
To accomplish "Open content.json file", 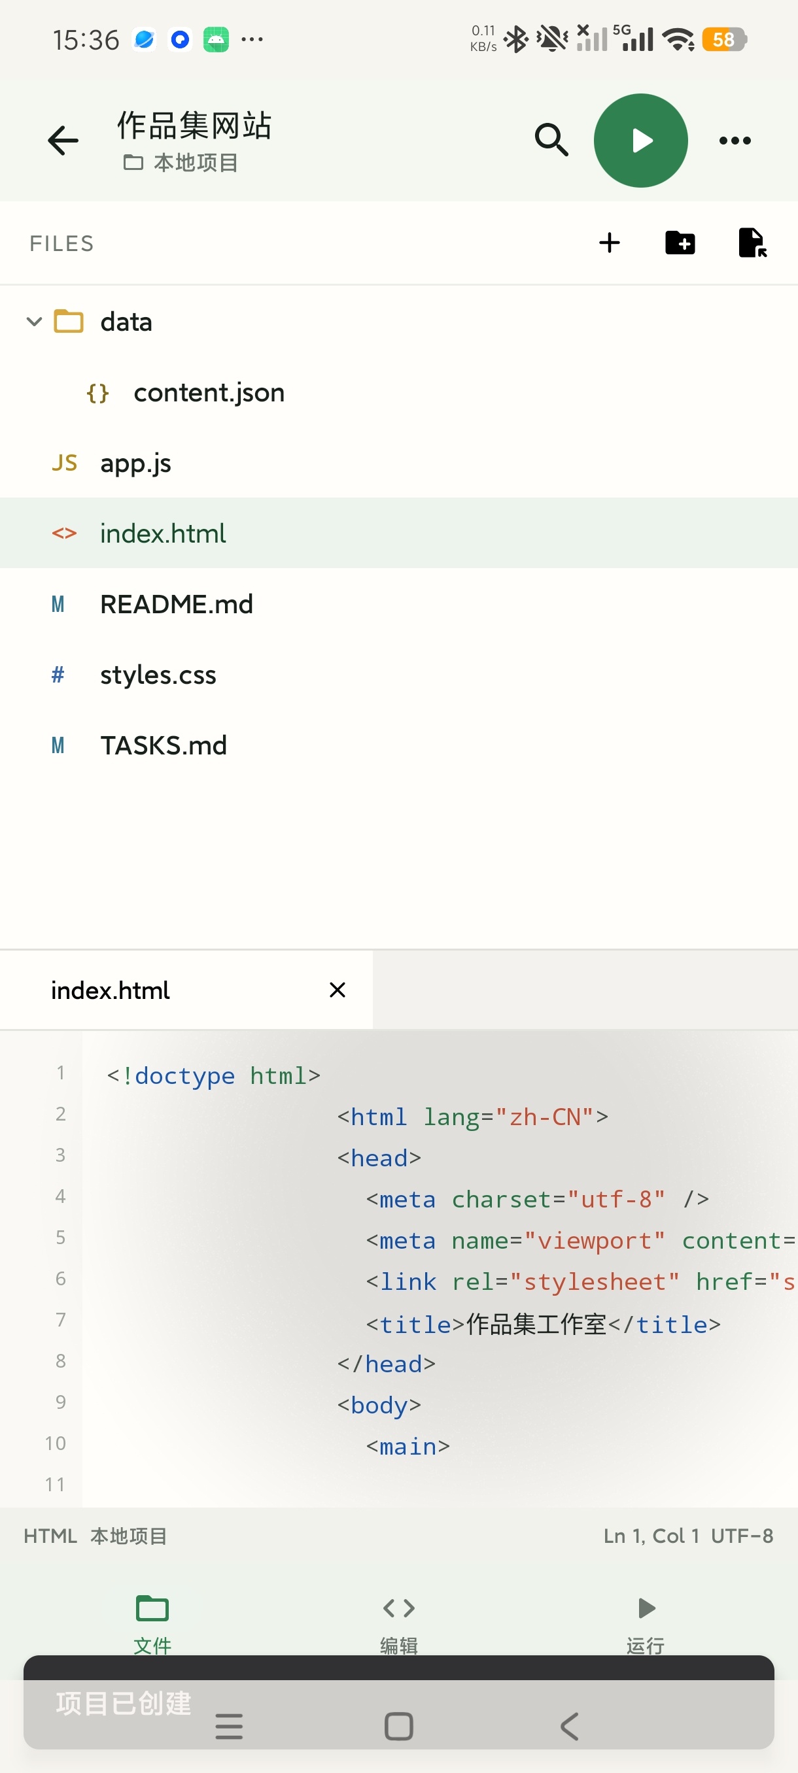I will [400, 392].
